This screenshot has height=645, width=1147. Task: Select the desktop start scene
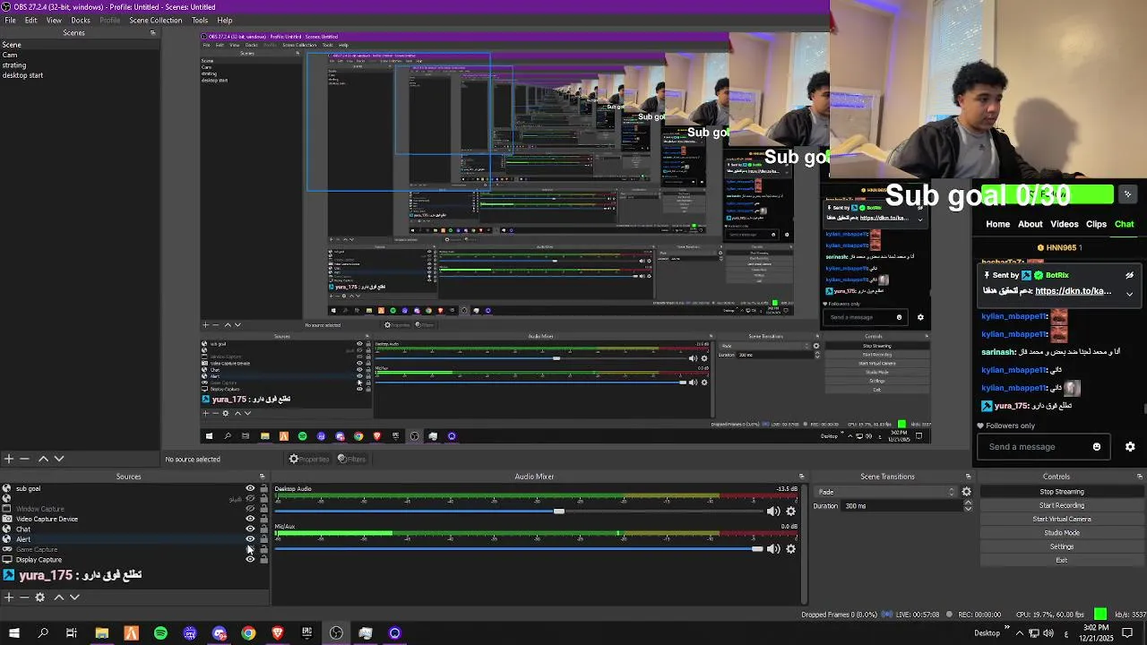[22, 75]
